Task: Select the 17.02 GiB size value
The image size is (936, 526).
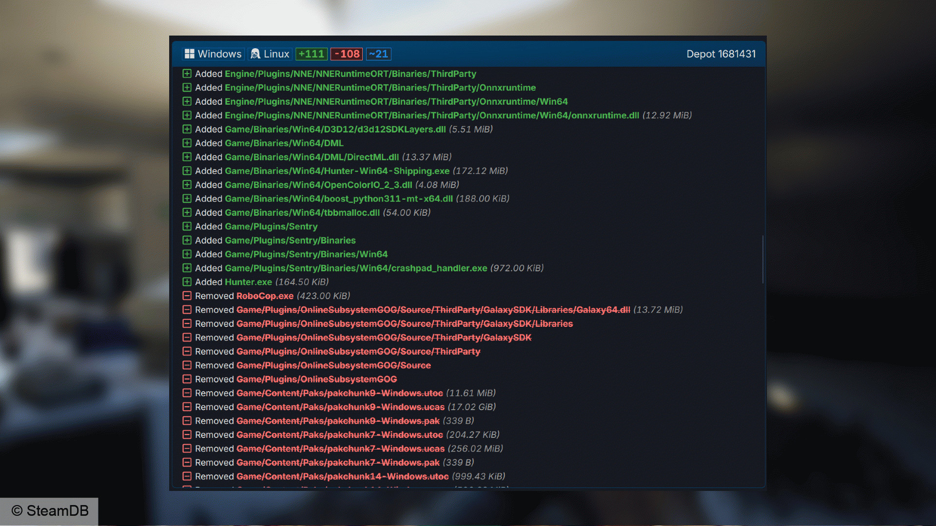Action: click(x=472, y=407)
